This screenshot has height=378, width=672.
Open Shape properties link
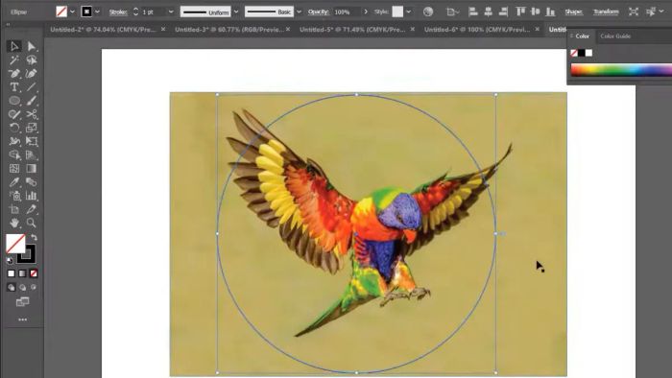[x=573, y=12]
